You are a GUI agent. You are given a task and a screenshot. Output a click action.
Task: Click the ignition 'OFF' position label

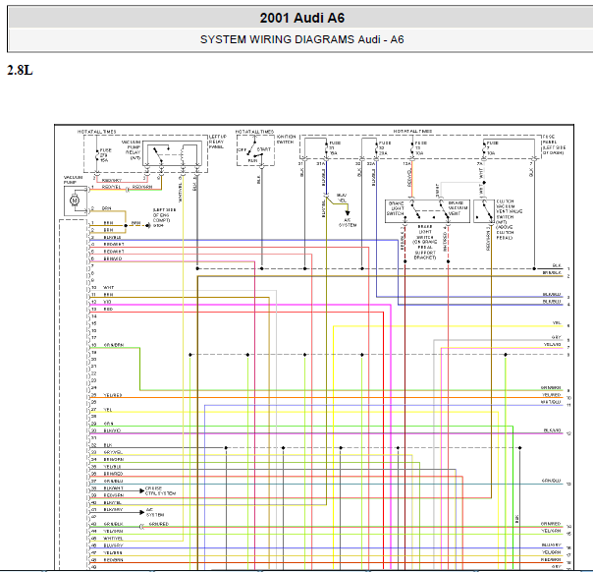point(242,150)
